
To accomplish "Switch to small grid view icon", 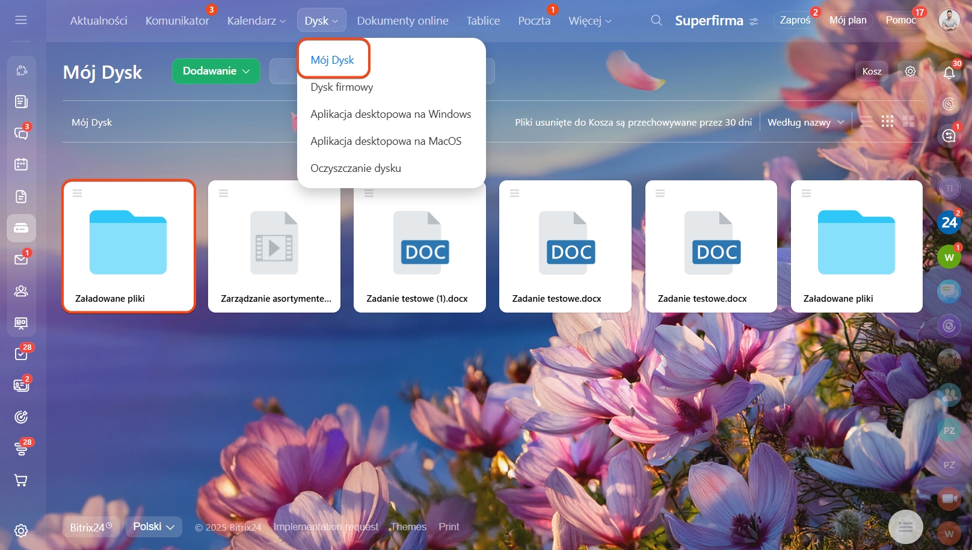I will tap(887, 121).
